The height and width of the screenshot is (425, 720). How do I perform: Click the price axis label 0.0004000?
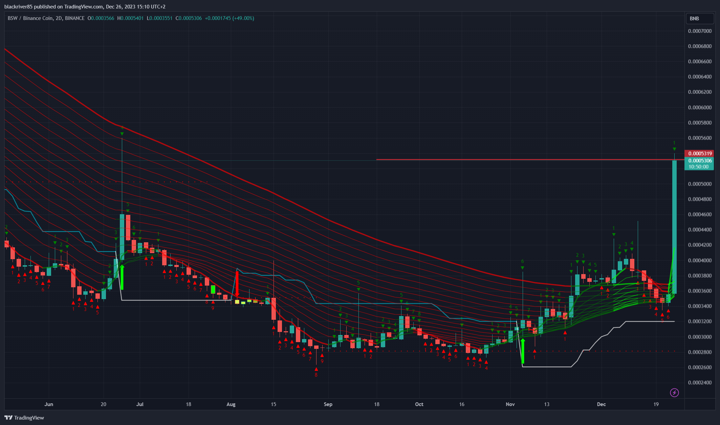pos(700,261)
